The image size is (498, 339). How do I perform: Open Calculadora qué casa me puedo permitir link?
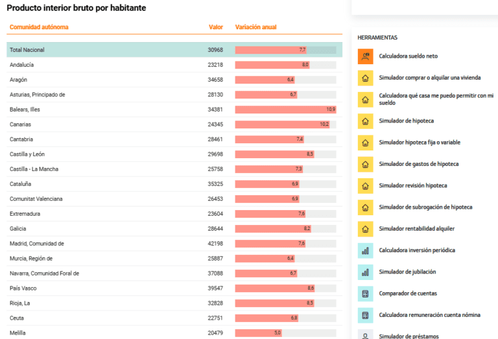[436, 99]
